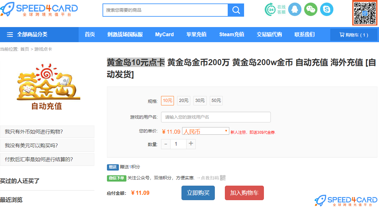Open the Steam充值 nav item

tap(232, 35)
